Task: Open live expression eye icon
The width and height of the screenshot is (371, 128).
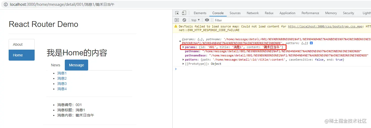Action: click(207, 20)
